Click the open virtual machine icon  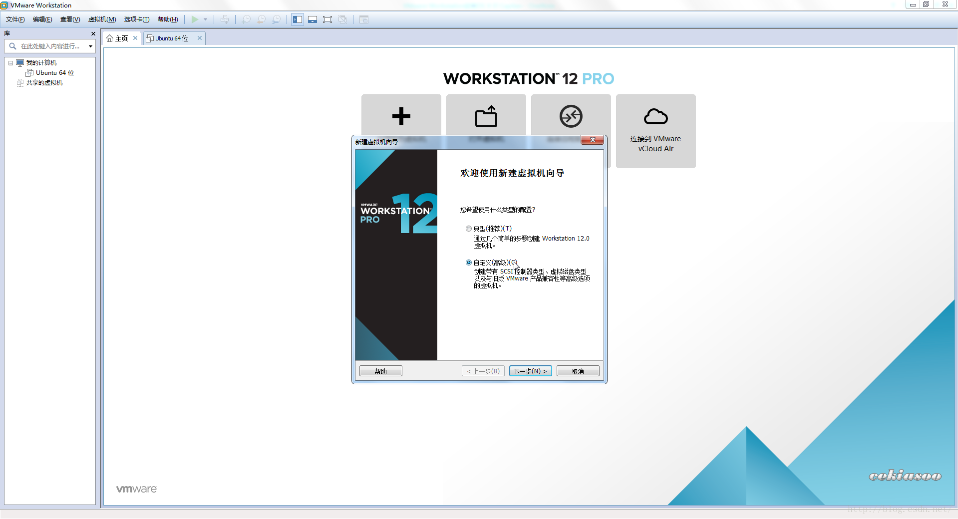[x=486, y=116]
